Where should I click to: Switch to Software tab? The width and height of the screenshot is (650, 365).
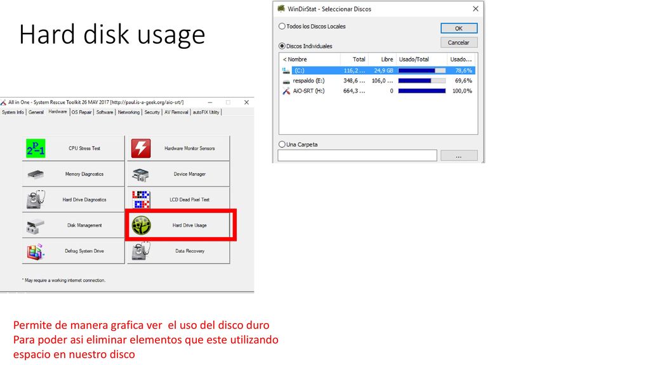click(105, 112)
